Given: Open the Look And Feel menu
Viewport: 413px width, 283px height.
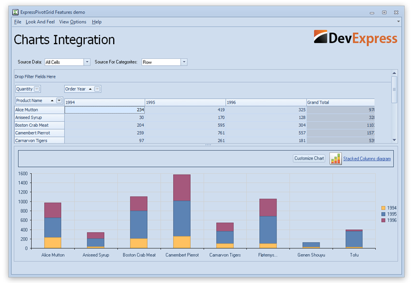Looking at the screenshot, I should [40, 22].
